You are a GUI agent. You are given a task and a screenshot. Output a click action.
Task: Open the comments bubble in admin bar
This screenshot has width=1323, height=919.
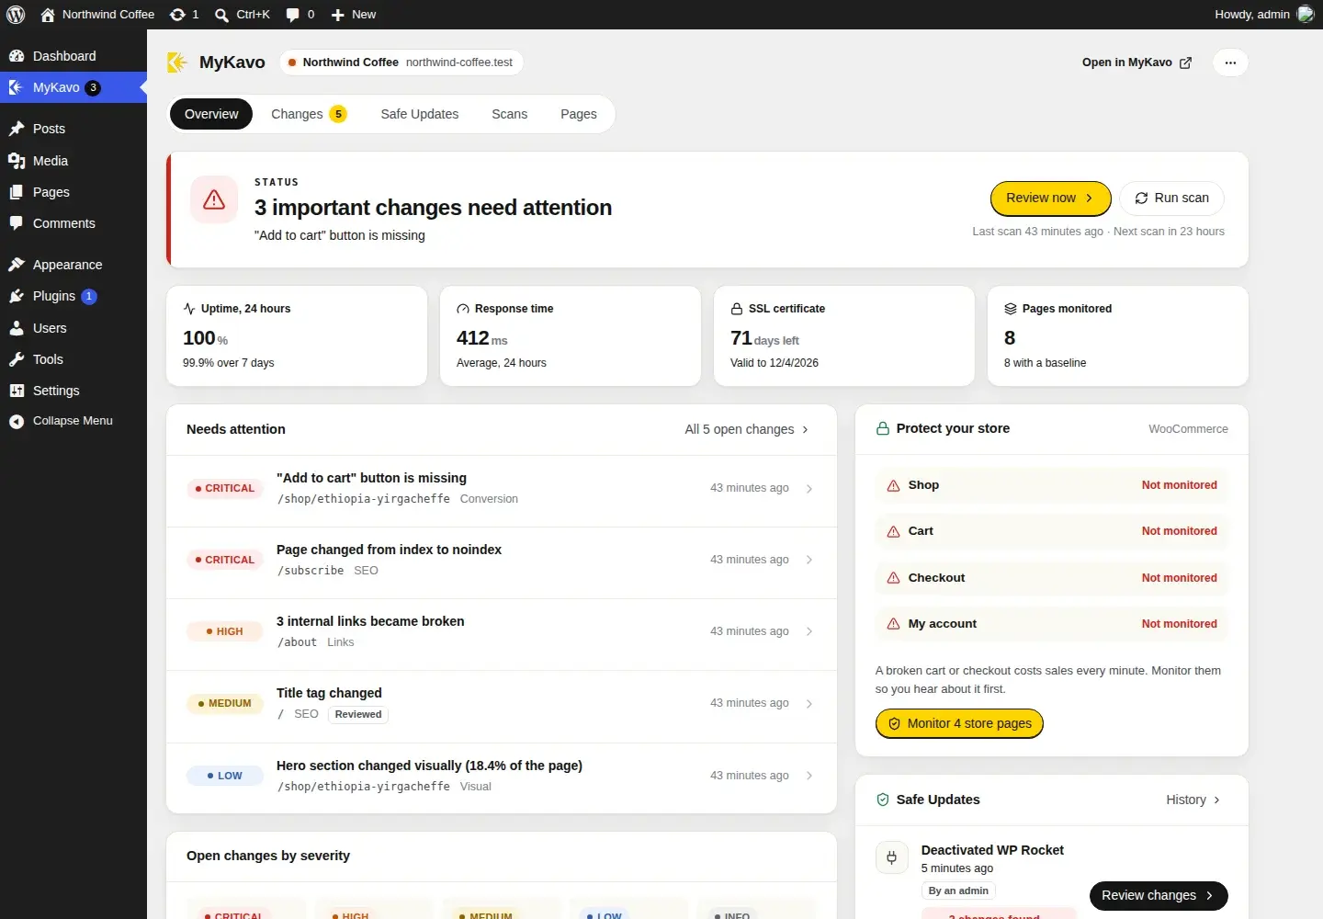(x=300, y=15)
